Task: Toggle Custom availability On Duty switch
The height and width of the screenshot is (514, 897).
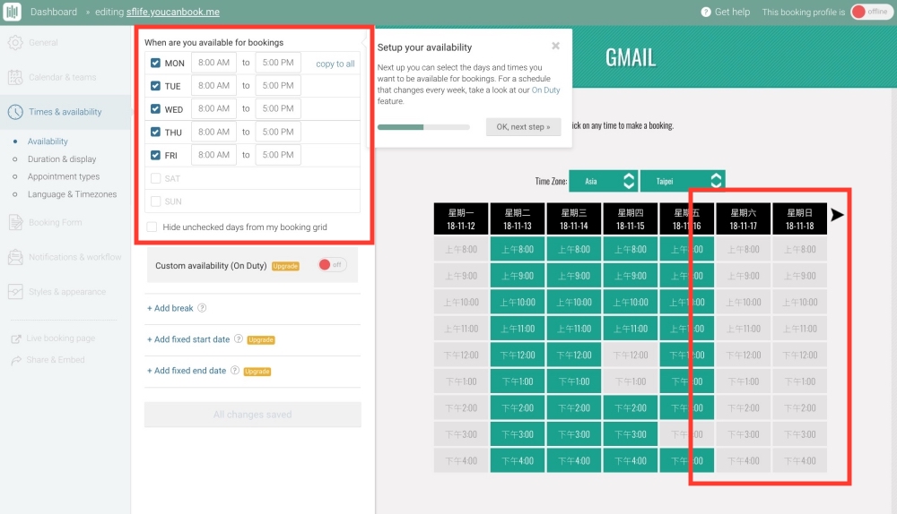Action: click(332, 264)
